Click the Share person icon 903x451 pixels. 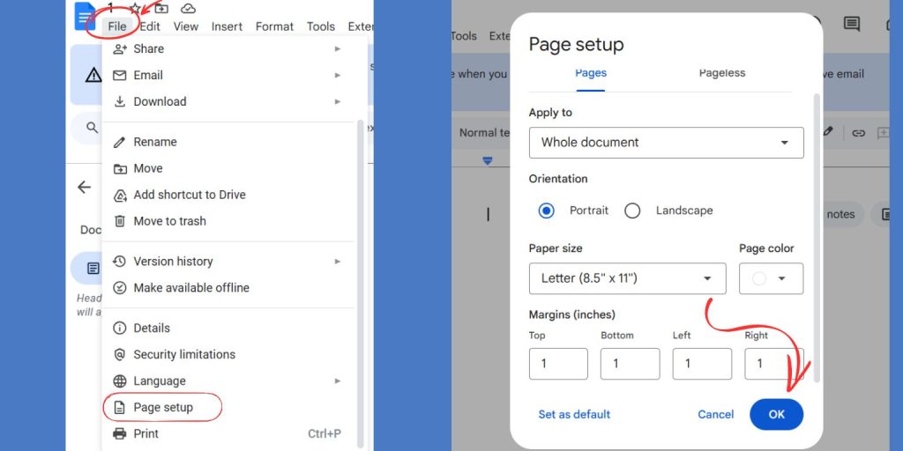click(x=120, y=49)
